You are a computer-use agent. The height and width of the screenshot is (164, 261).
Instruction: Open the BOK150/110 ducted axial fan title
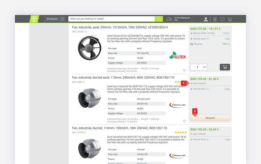click(x=123, y=77)
